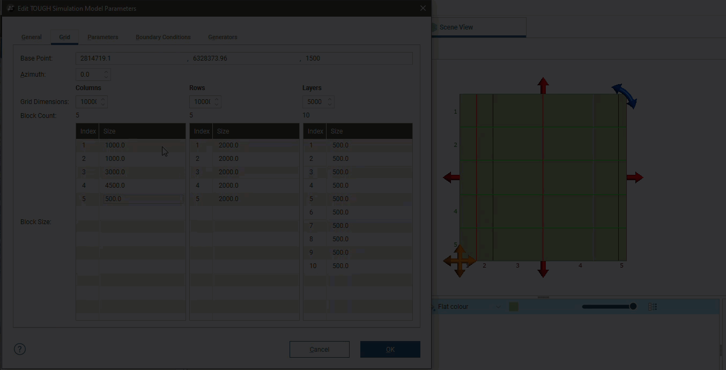The width and height of the screenshot is (726, 370).
Task: Click the Base Point Y field 6328373.96
Action: [245, 58]
